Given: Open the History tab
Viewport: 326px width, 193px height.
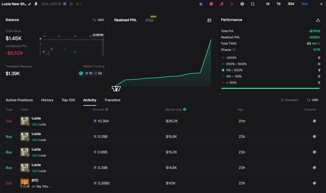Looking at the screenshot, I should pyautogui.click(x=47, y=100).
